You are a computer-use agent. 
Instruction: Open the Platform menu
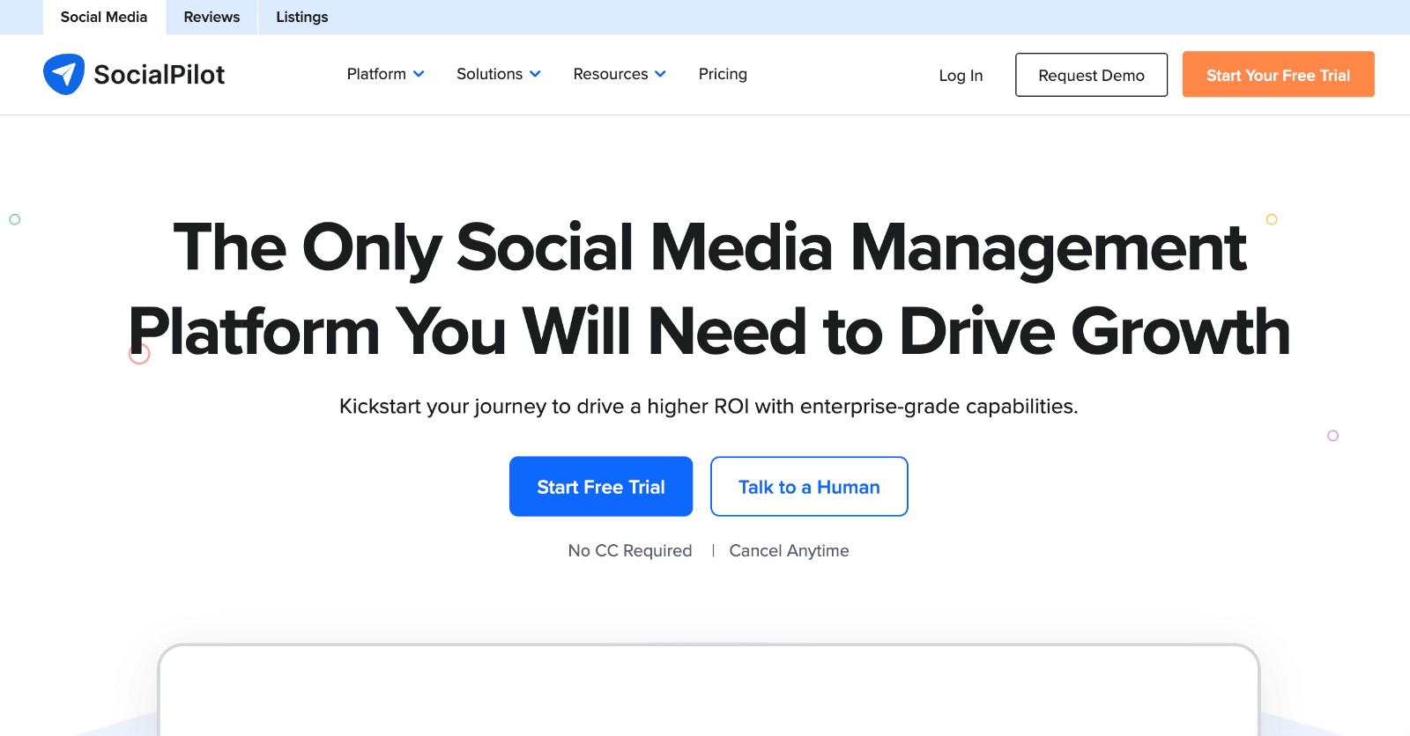[376, 74]
